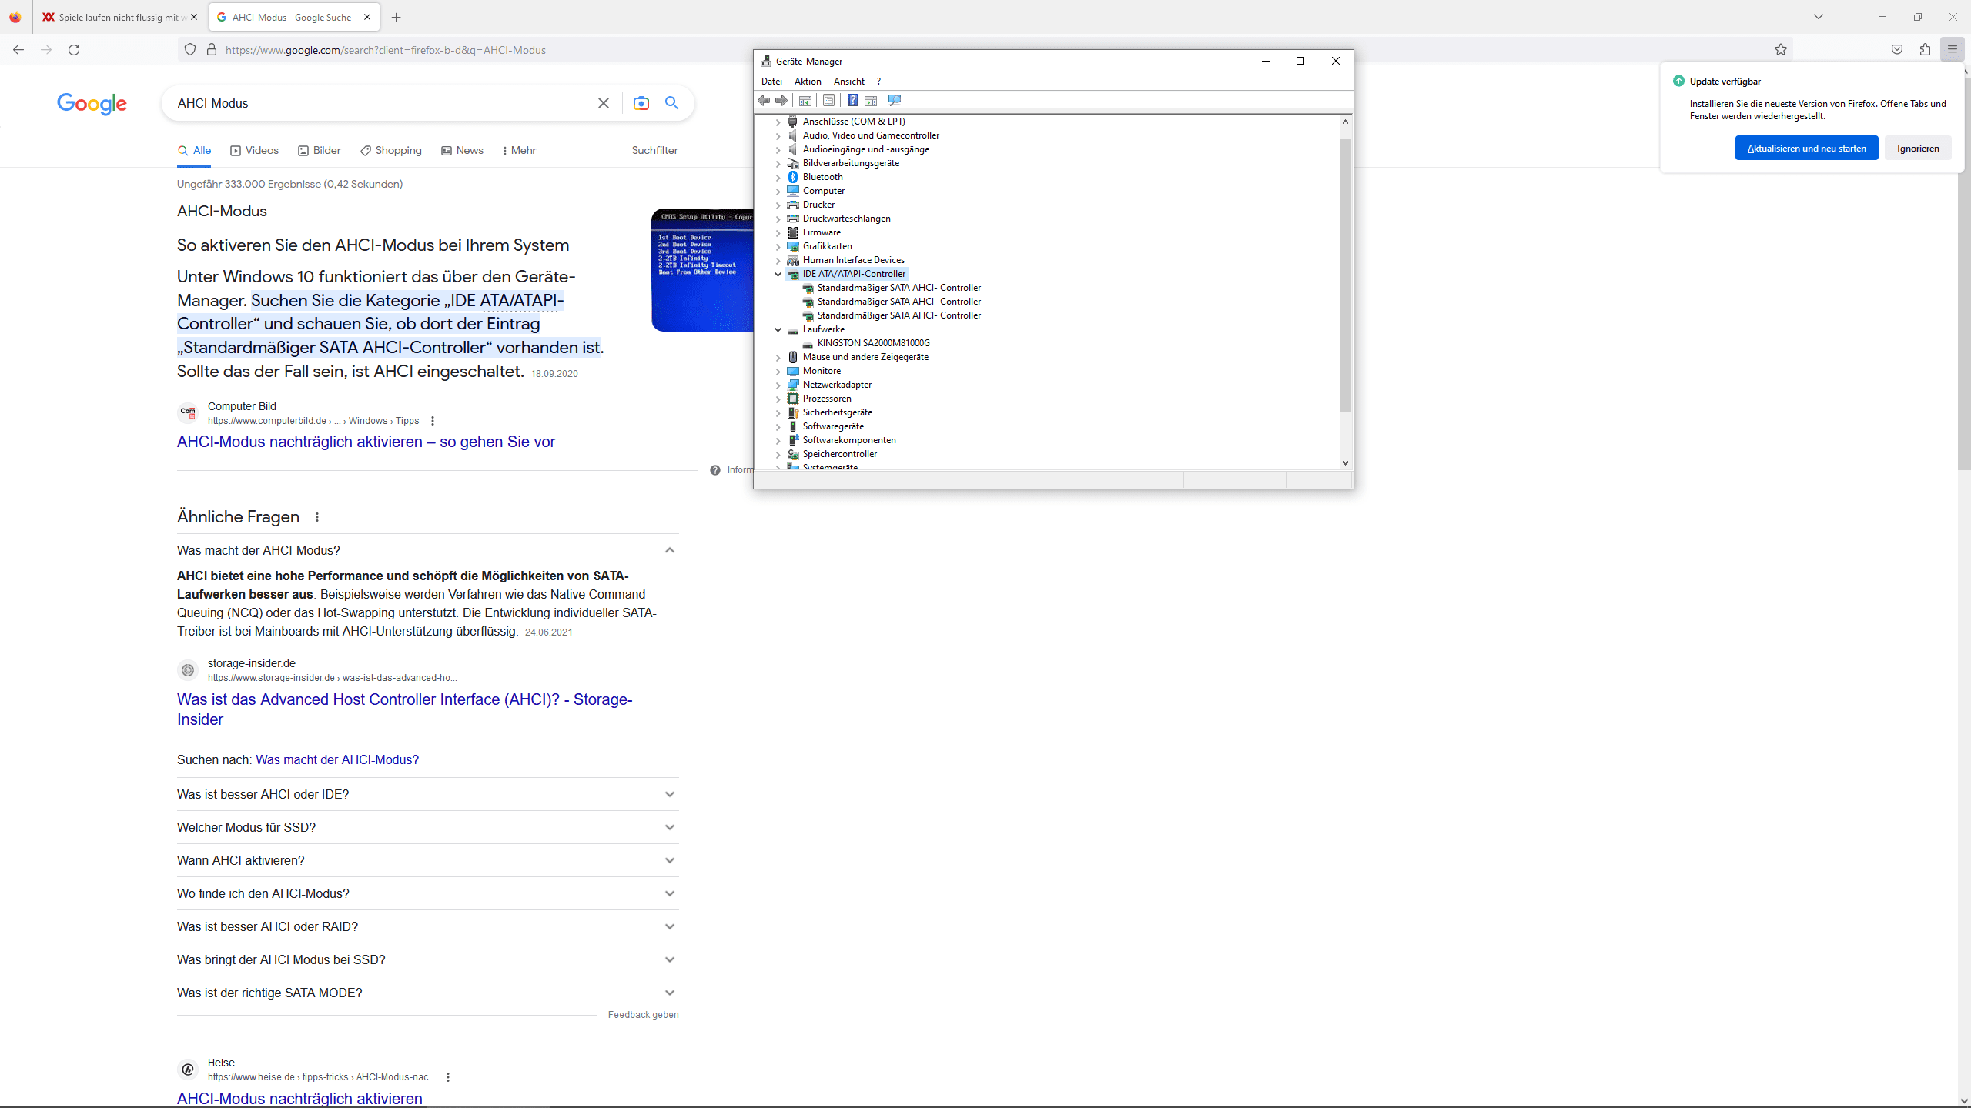
Task: Select Bildverarbeitungsgeräte tree item
Action: [x=851, y=163]
